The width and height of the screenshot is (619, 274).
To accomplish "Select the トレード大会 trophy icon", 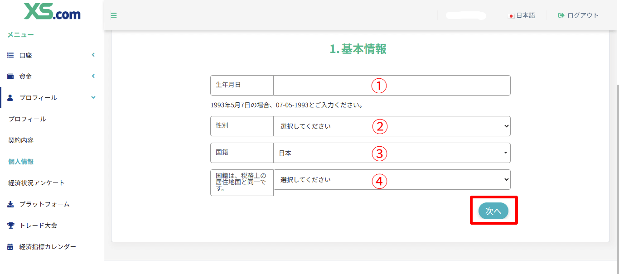I will tap(10, 226).
